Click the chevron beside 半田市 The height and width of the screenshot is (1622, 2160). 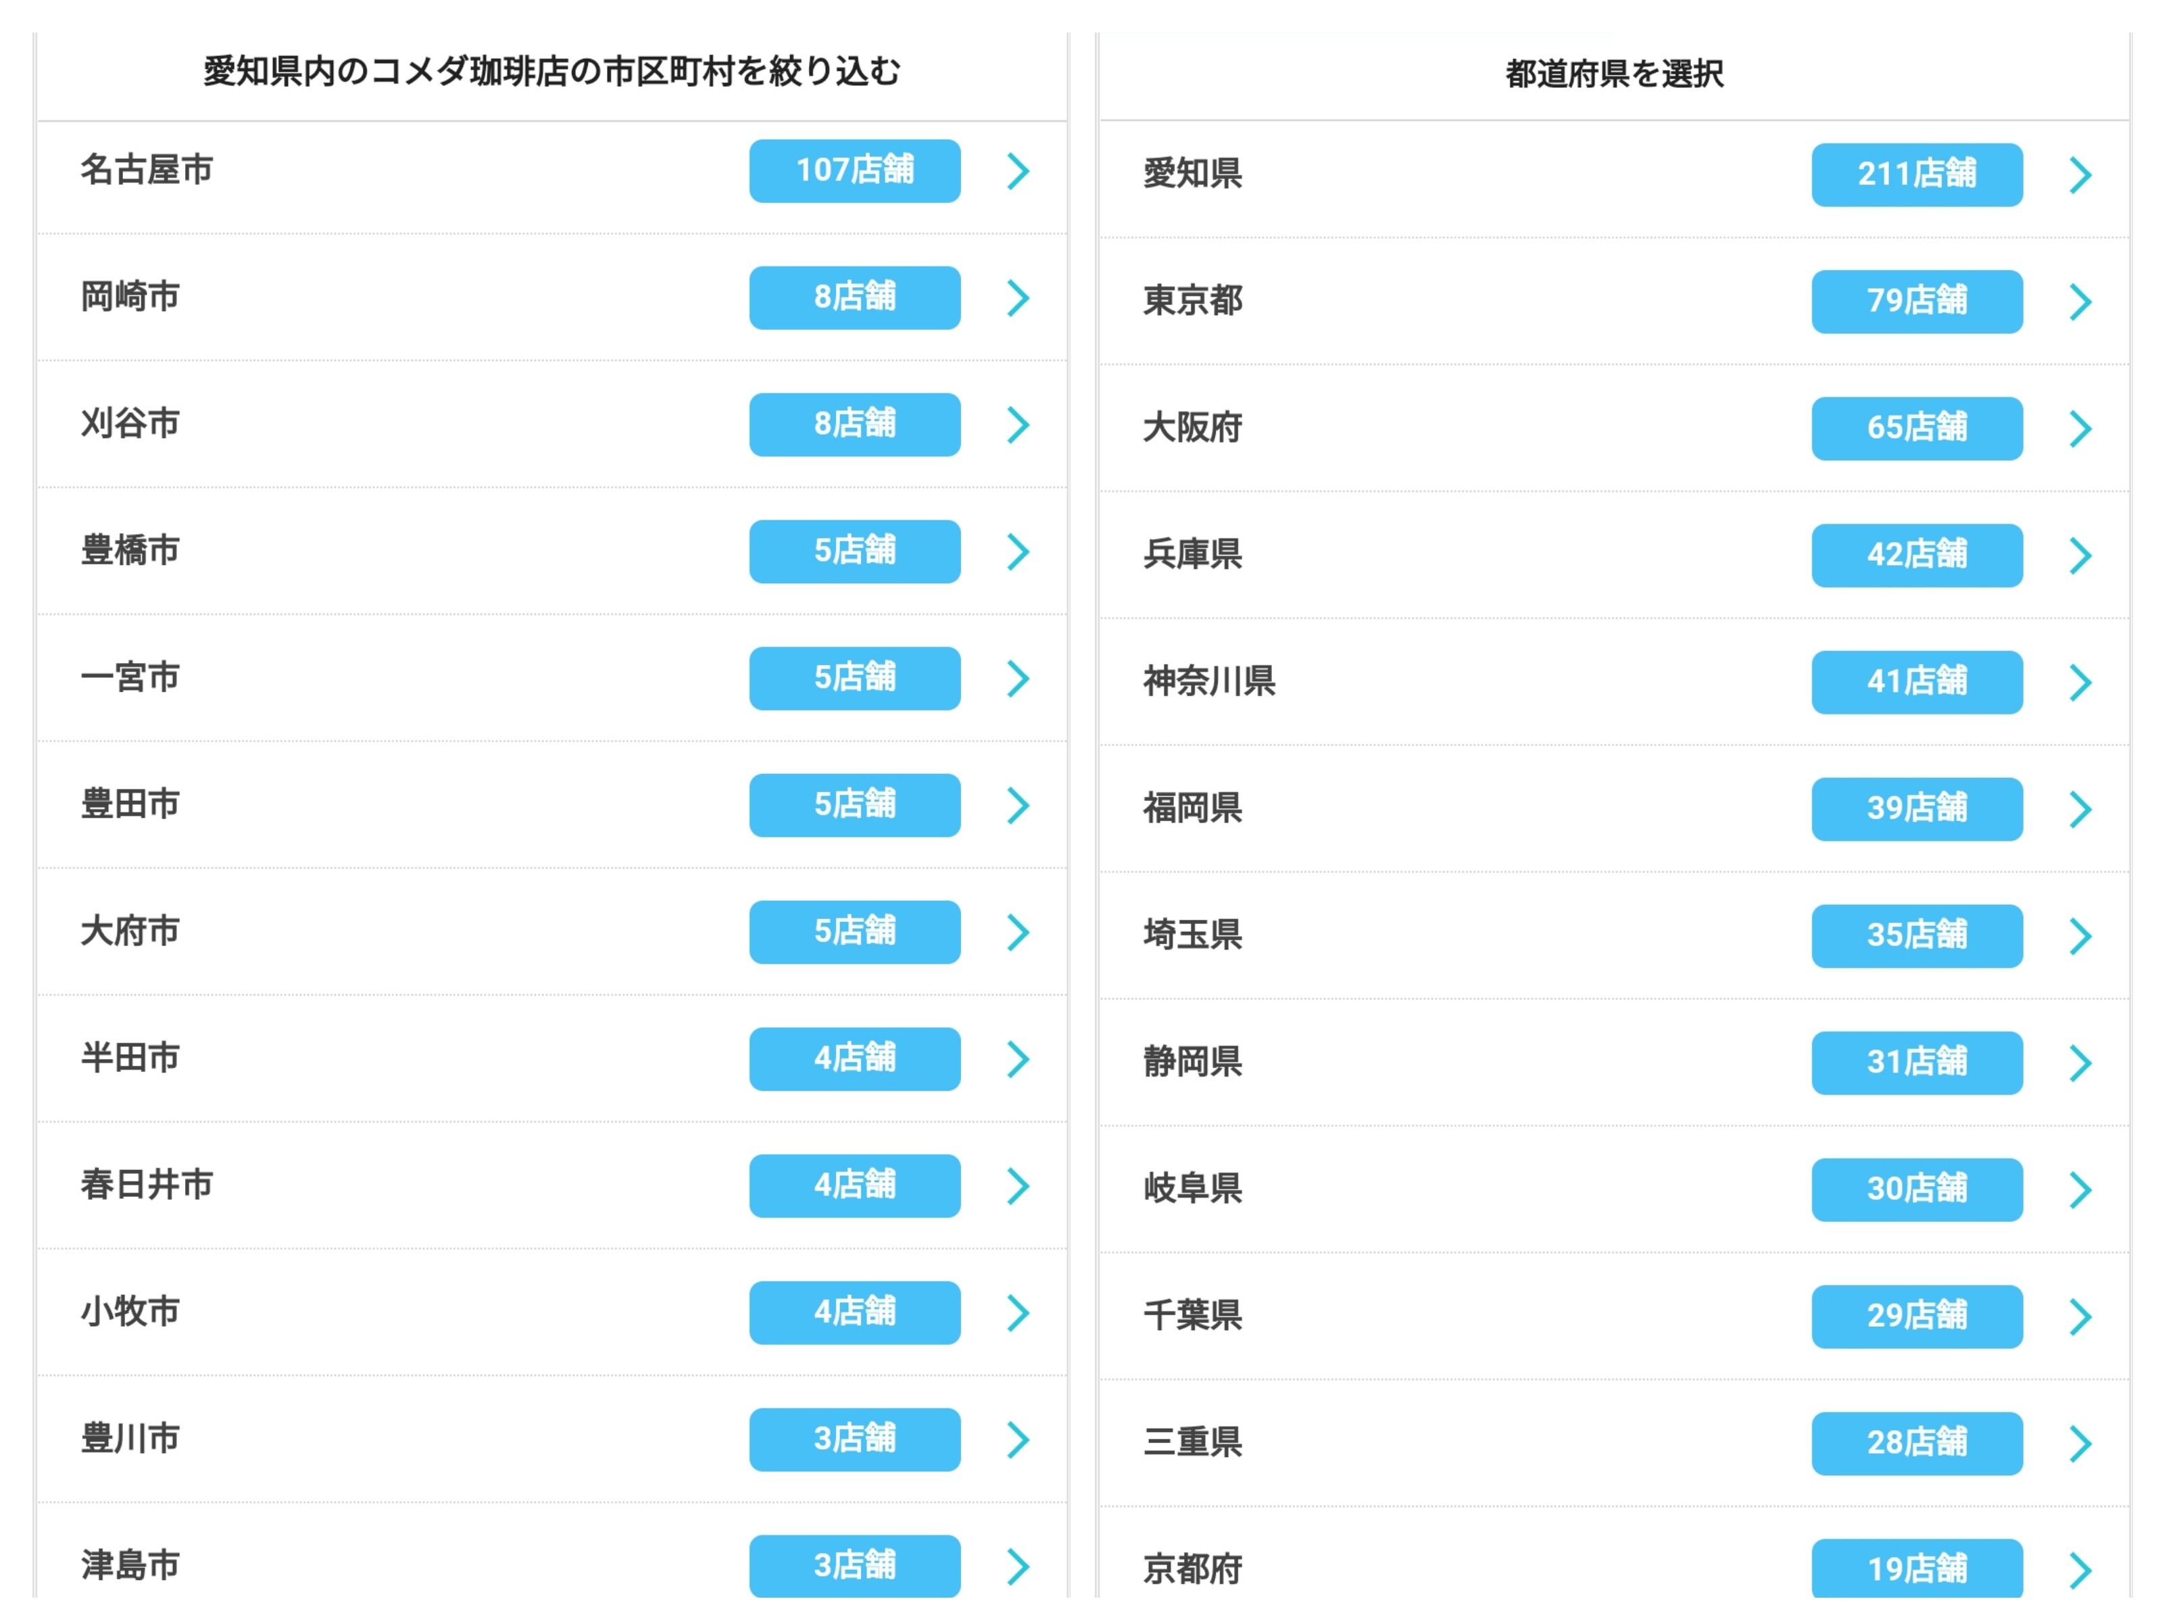point(1018,1058)
